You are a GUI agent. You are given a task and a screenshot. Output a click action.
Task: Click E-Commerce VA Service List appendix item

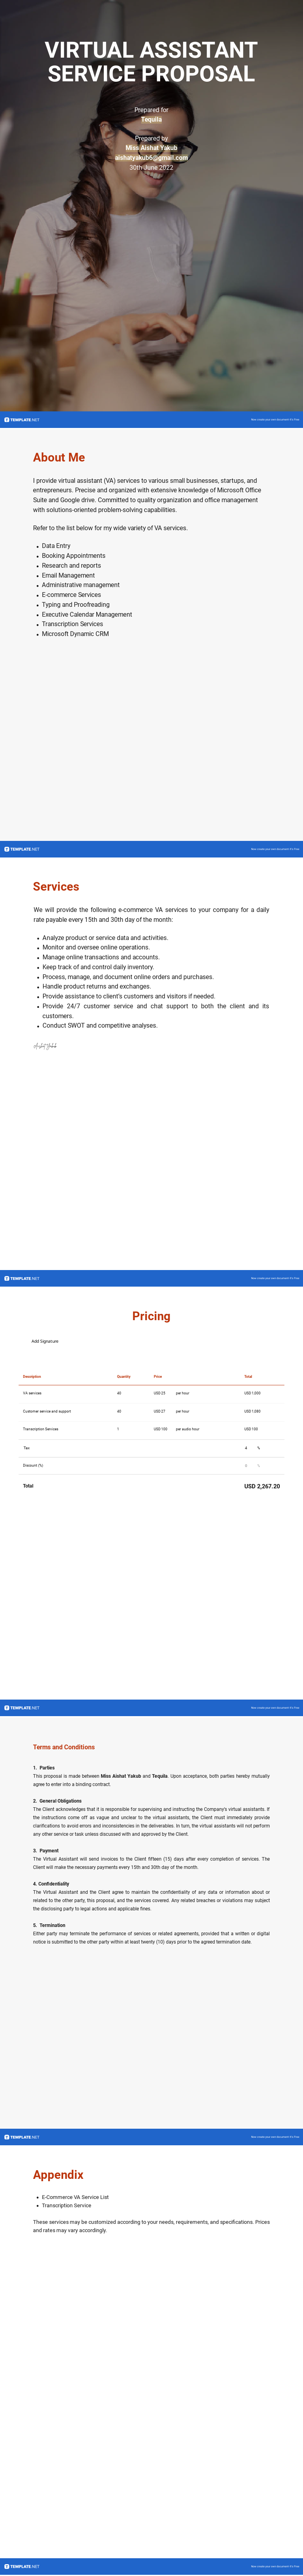(75, 2197)
